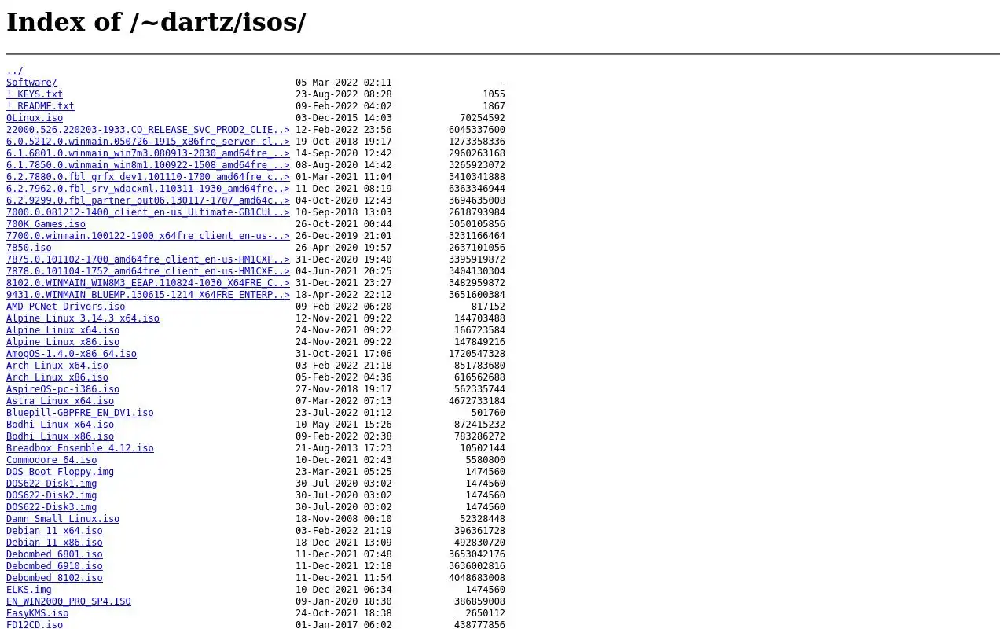The width and height of the screenshot is (1006, 629).
Task: Download Alpine_Linux_x86.iso
Action: [63, 342]
